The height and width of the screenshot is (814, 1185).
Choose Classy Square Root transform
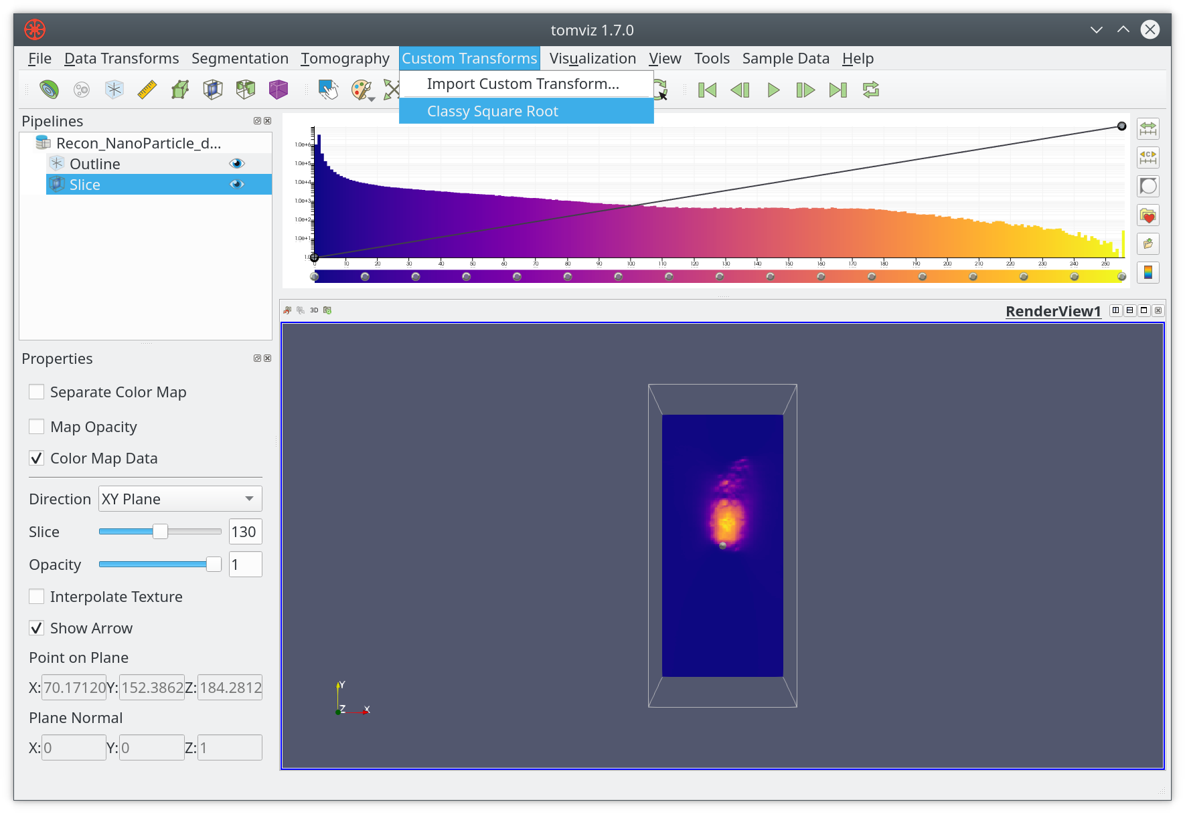pos(526,111)
